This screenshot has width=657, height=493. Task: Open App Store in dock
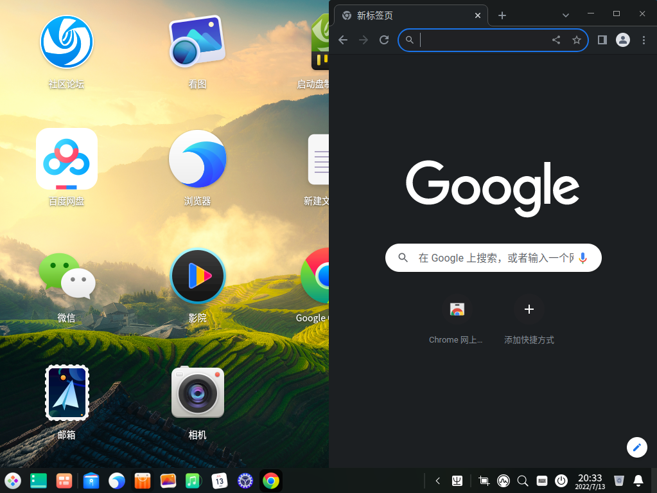143,481
